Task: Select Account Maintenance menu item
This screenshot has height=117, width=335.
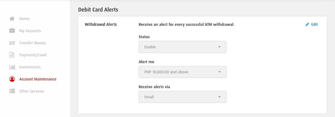Action: pyautogui.click(x=38, y=79)
